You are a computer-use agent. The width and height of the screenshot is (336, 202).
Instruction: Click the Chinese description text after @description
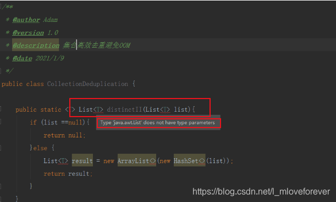tap(96, 45)
